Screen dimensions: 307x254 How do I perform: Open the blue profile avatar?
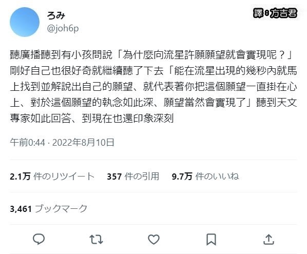25,22
